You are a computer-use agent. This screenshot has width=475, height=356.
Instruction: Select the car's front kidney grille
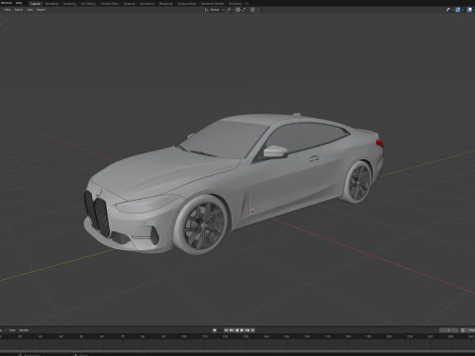(97, 214)
